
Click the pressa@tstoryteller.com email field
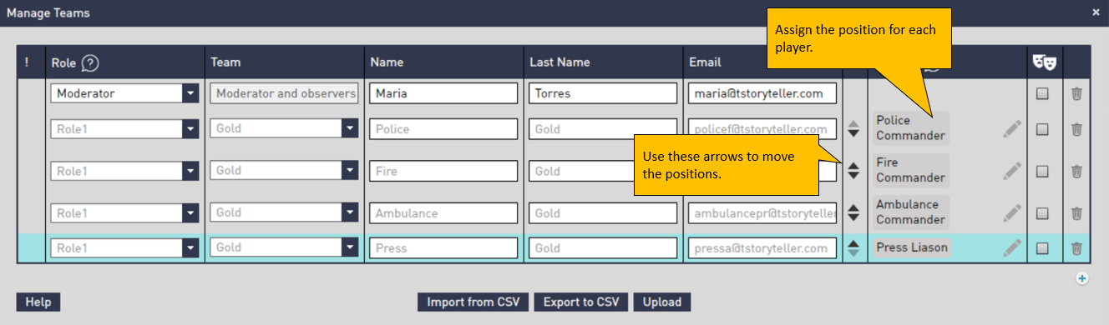pyautogui.click(x=762, y=247)
